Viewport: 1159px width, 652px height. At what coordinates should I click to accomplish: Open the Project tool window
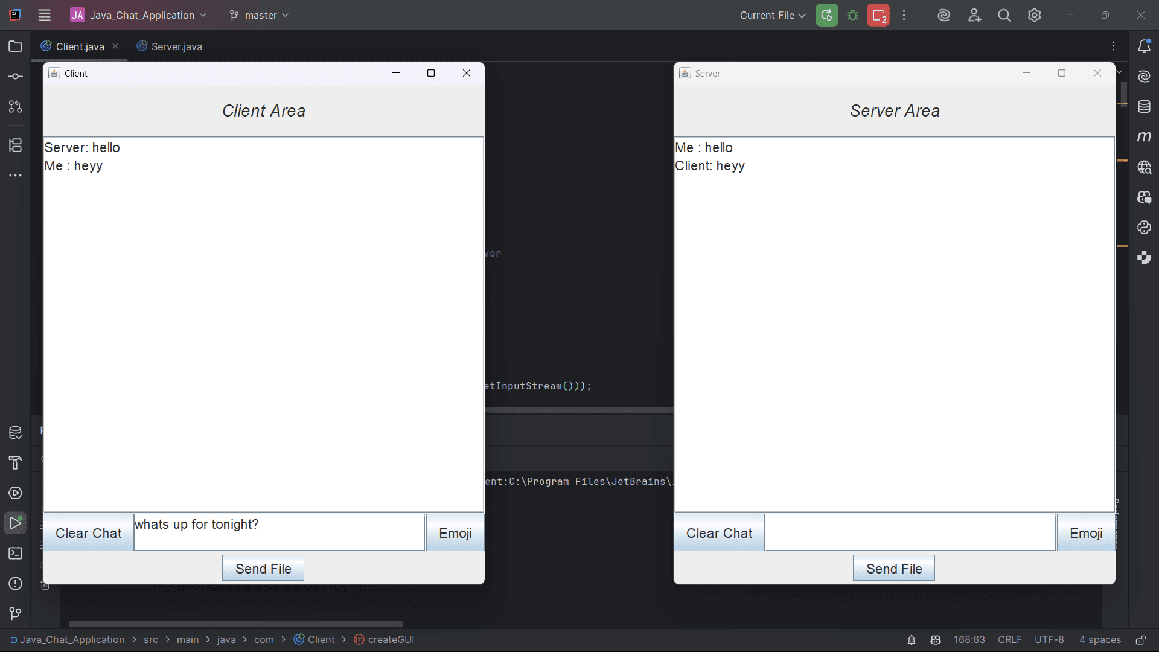[15, 46]
